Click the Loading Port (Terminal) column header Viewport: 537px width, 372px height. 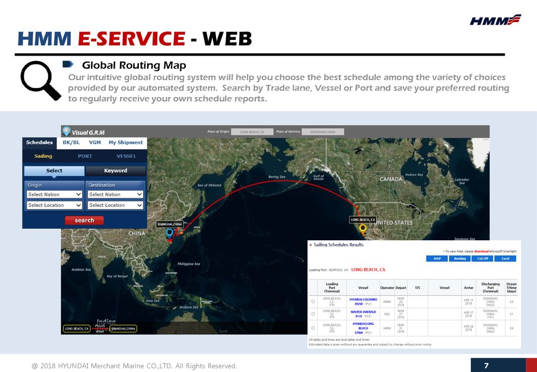(331, 288)
